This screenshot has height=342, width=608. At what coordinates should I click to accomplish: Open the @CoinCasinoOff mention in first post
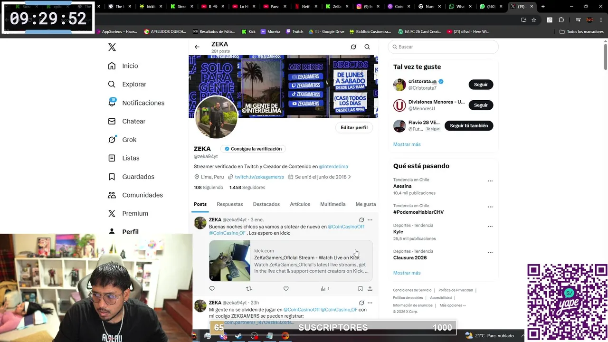click(x=346, y=227)
